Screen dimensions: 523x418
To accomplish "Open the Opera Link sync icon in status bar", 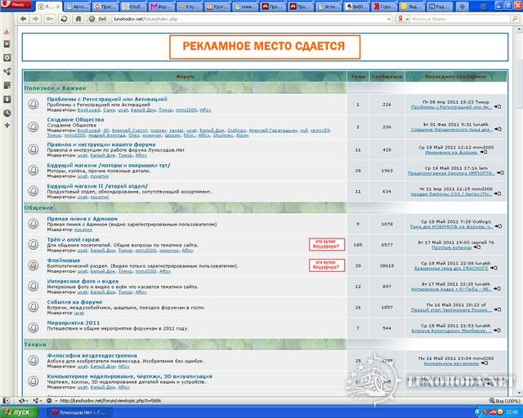I will tap(21, 400).
